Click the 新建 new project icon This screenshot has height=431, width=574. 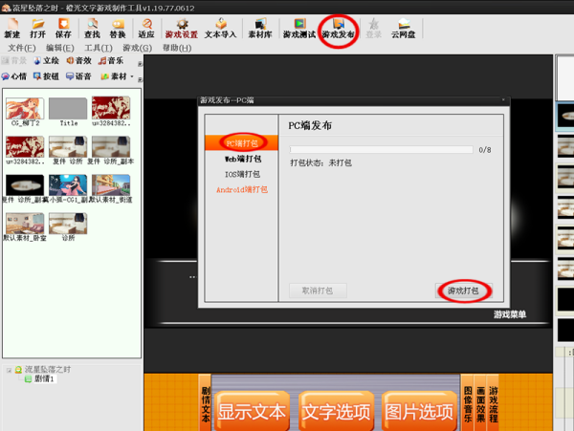pyautogui.click(x=12, y=28)
